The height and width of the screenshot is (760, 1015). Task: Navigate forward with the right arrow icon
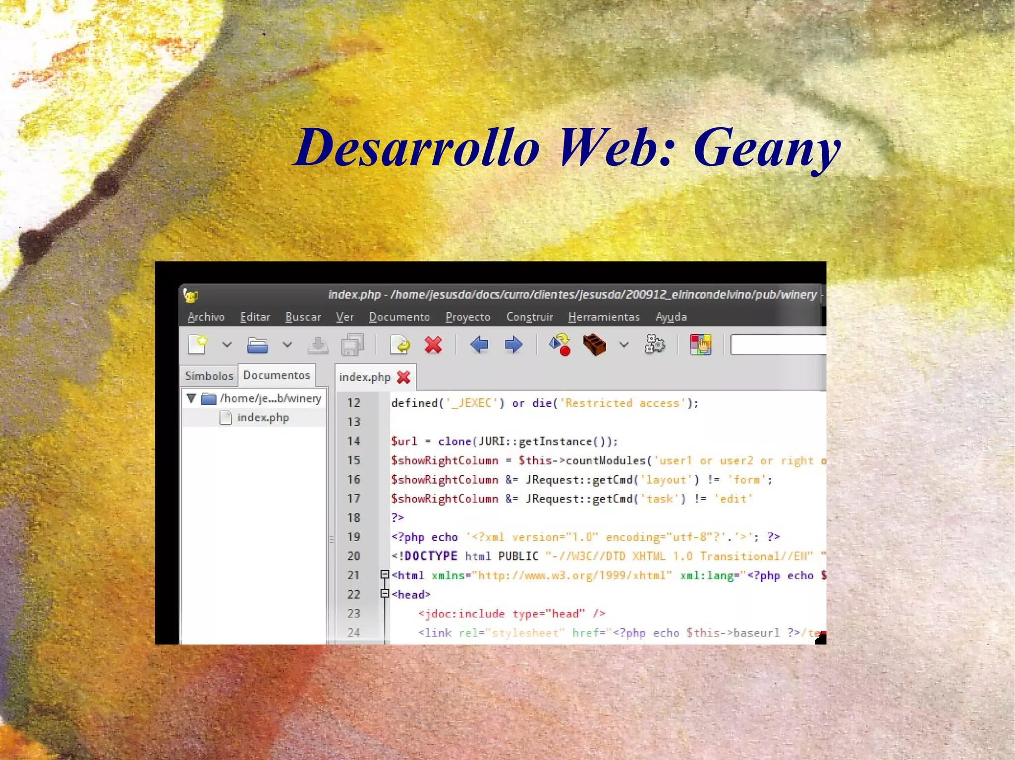pyautogui.click(x=513, y=345)
